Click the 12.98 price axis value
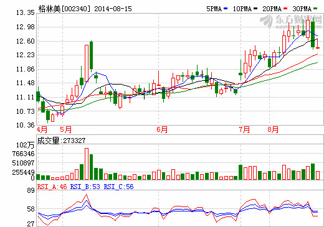Screen dimensions: 324x227 tap(26, 27)
